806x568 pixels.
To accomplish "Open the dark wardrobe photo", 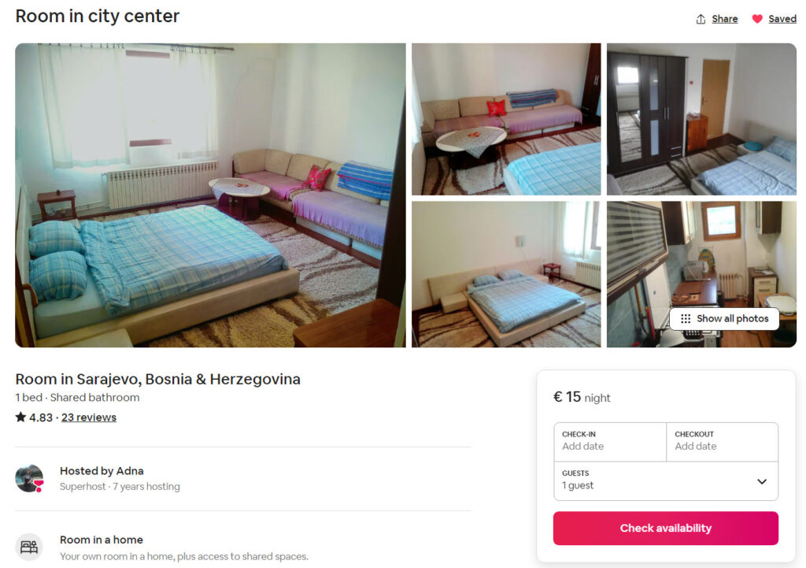I will click(701, 119).
